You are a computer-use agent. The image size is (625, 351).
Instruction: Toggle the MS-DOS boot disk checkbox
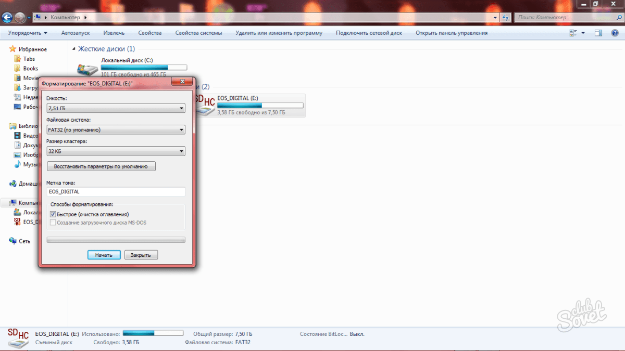(x=53, y=223)
